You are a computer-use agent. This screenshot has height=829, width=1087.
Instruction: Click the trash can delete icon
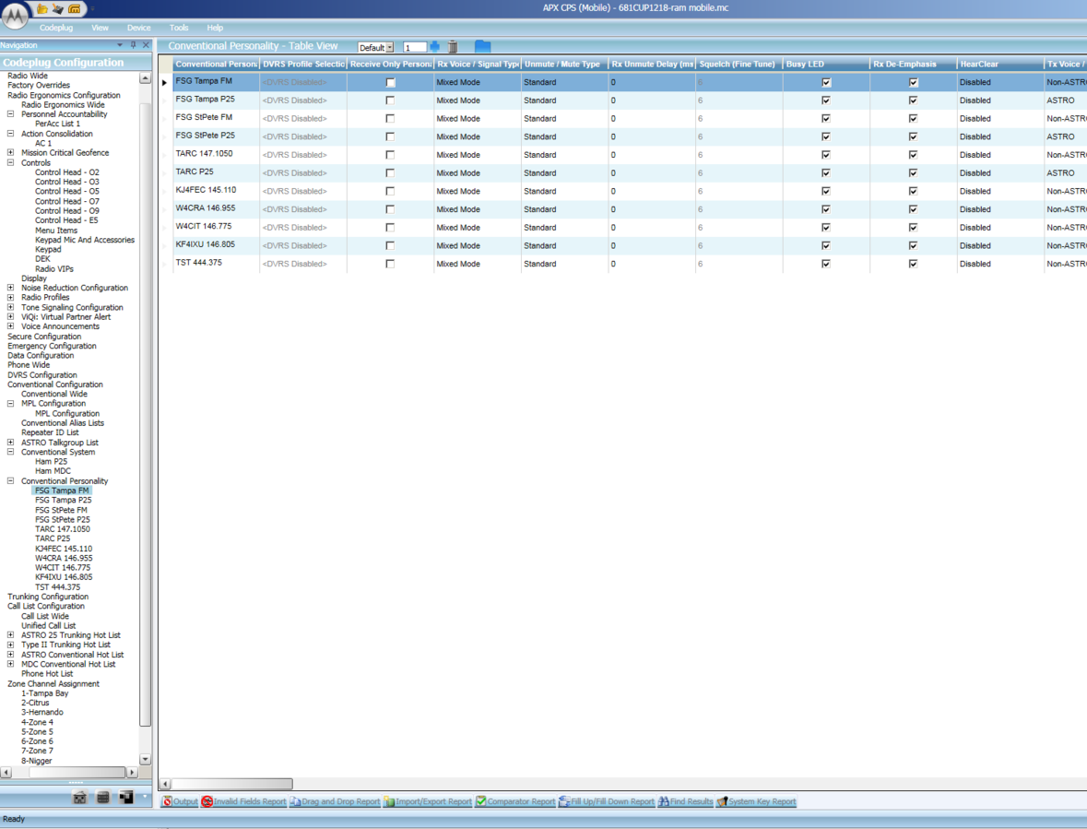pyautogui.click(x=453, y=47)
